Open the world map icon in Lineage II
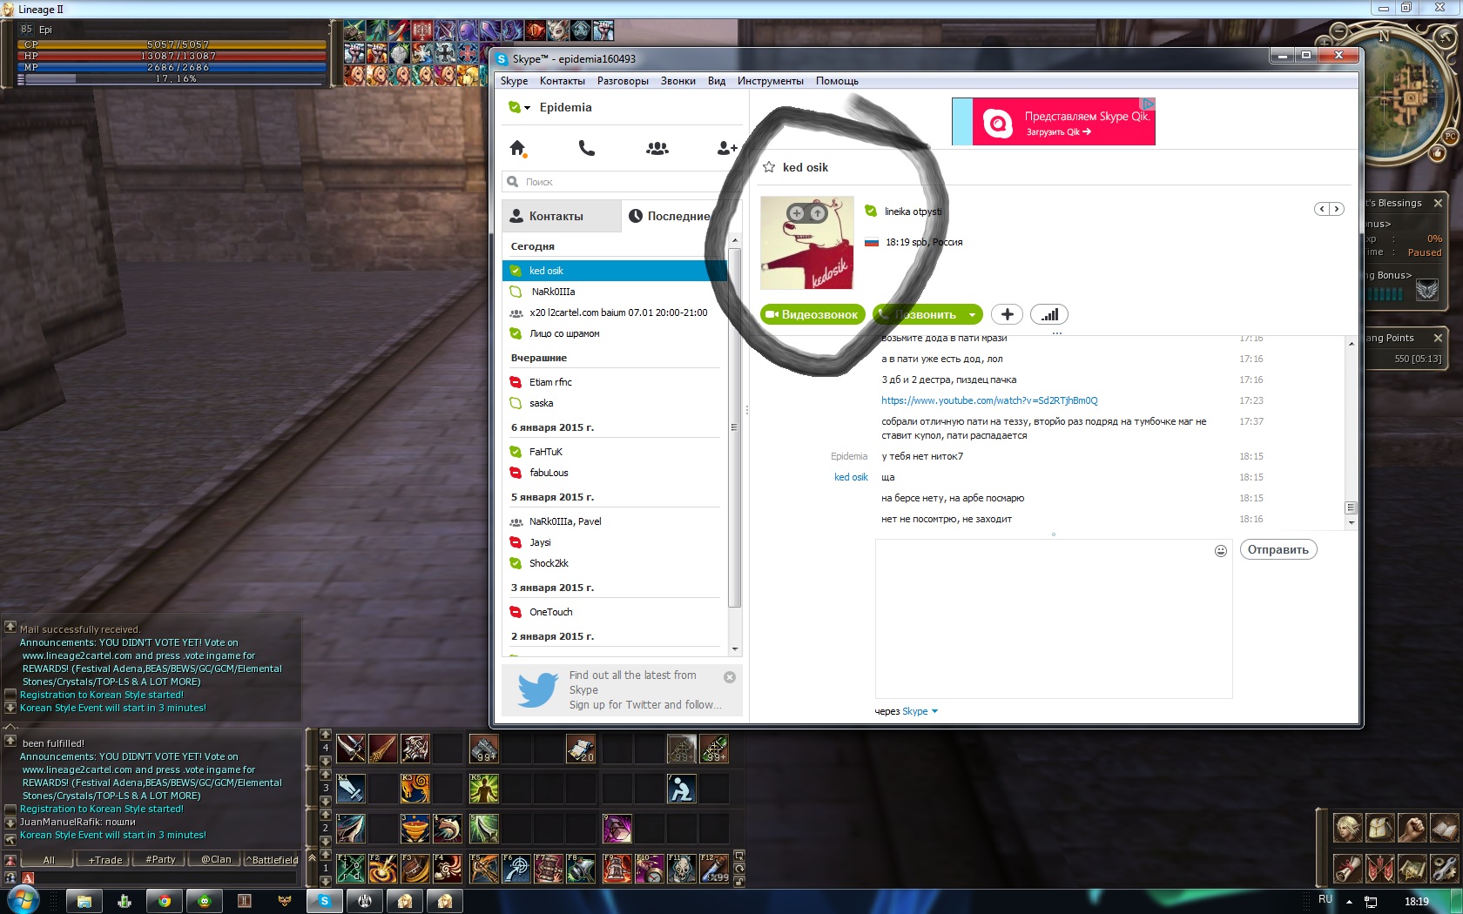This screenshot has height=914, width=1463. pyautogui.click(x=1412, y=868)
